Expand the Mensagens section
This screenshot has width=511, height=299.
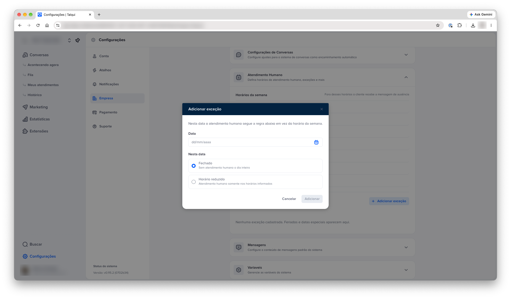point(406,247)
